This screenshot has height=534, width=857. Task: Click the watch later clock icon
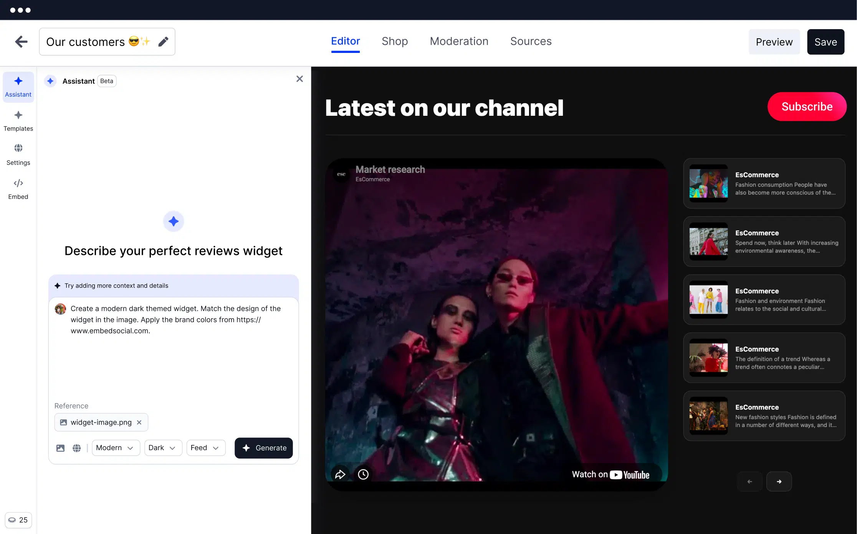click(363, 475)
